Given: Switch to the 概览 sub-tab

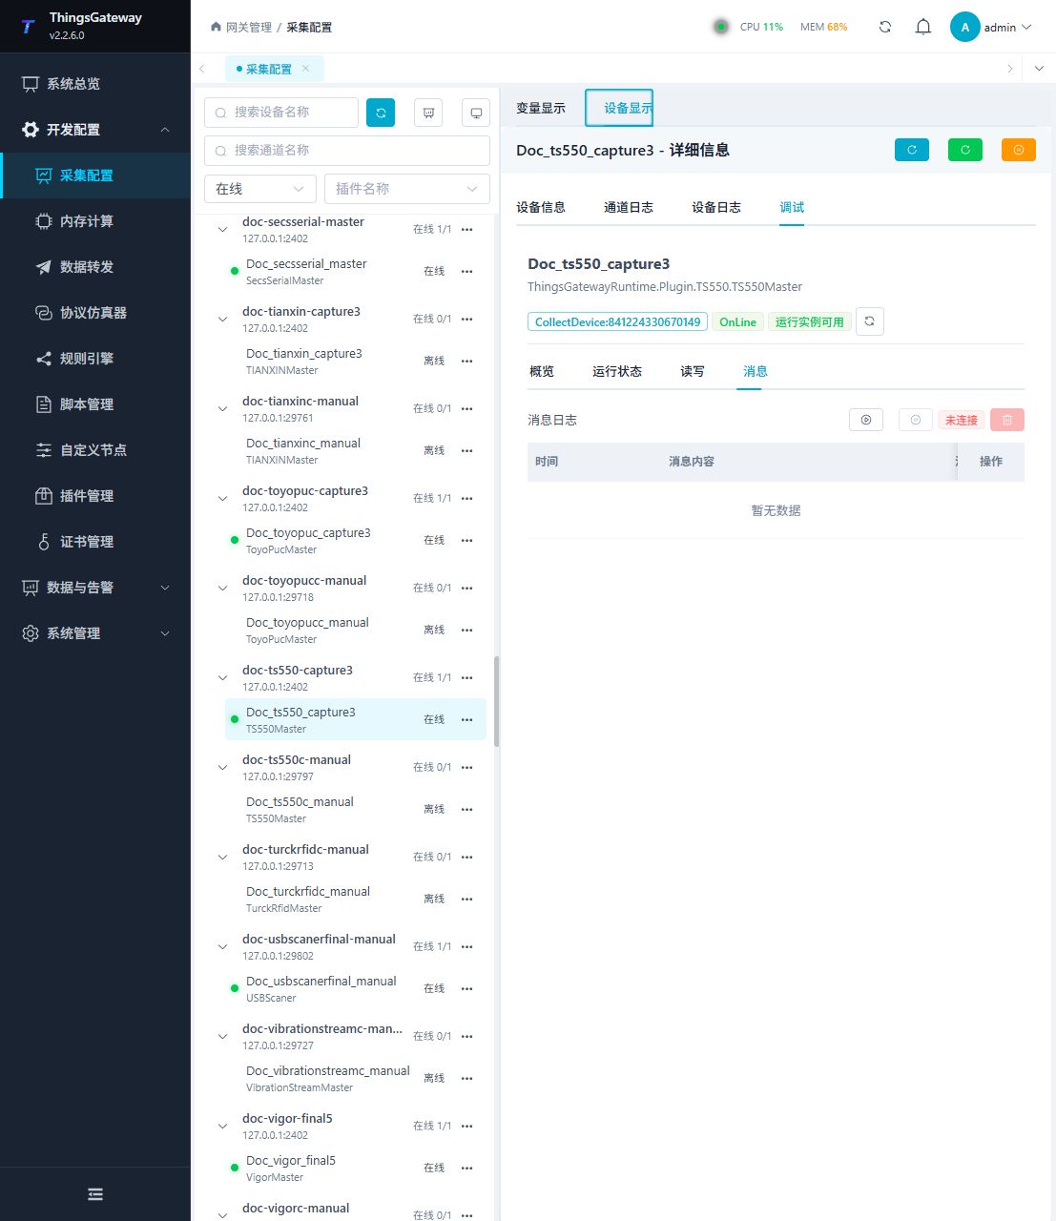Looking at the screenshot, I should click(x=542, y=371).
